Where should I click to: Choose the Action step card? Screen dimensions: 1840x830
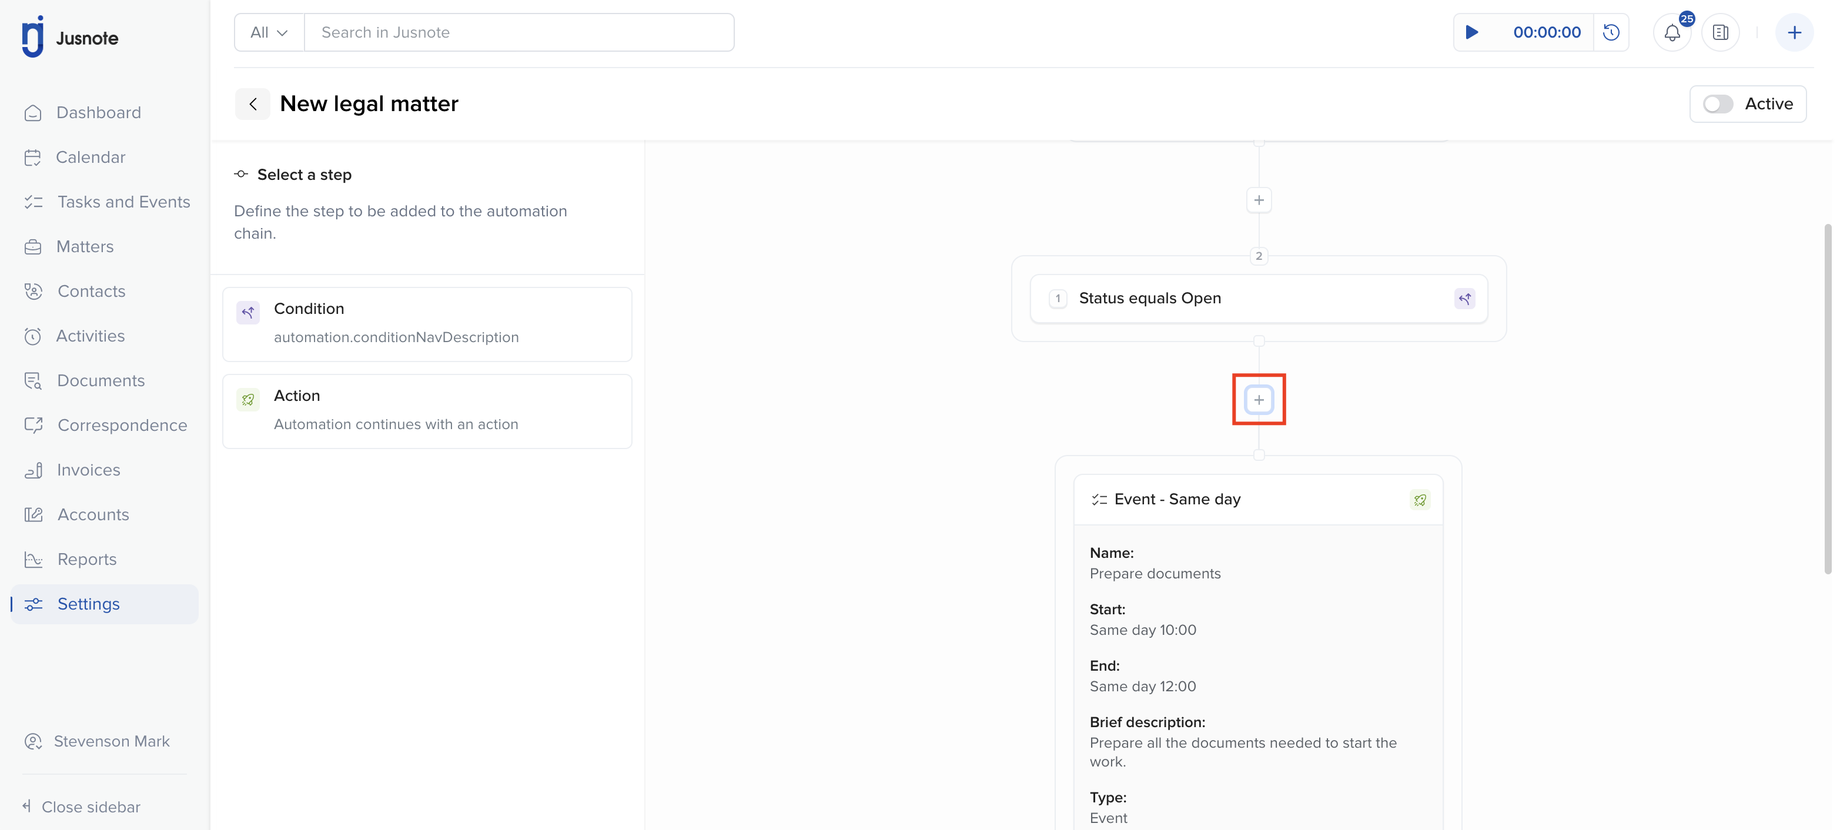click(x=427, y=411)
